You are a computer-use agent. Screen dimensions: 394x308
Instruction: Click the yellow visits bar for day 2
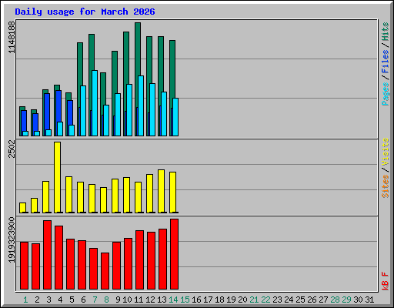(35, 206)
